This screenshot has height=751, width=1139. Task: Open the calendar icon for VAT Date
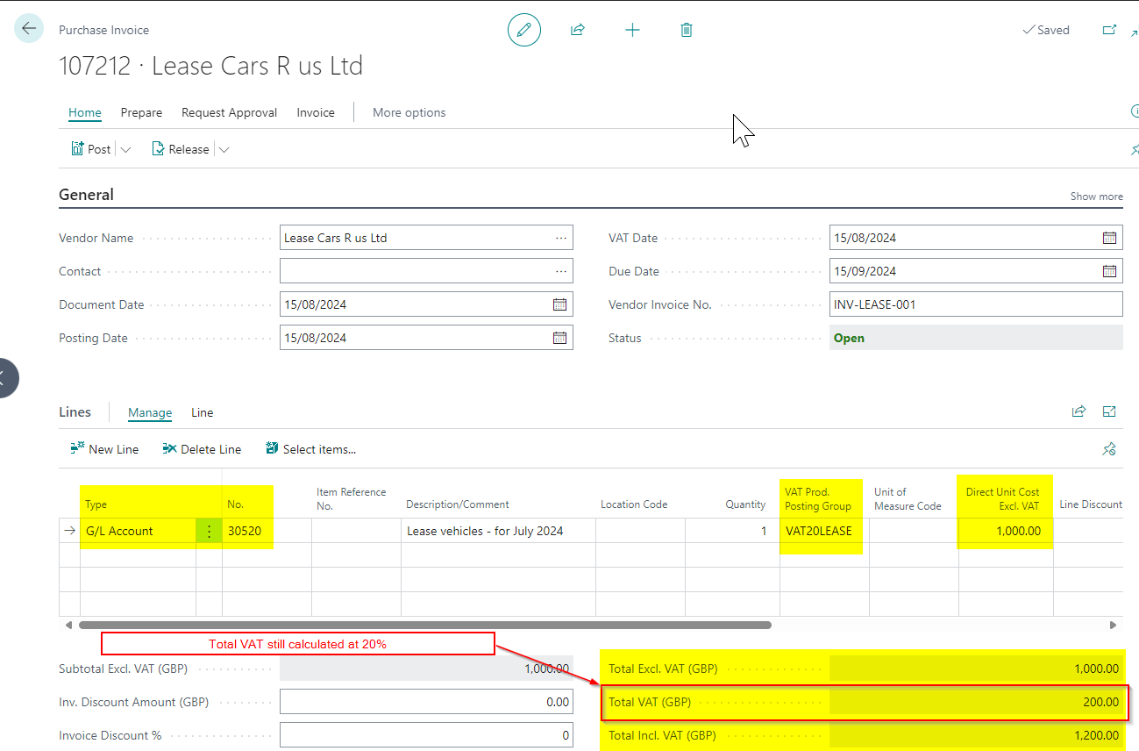[1108, 237]
